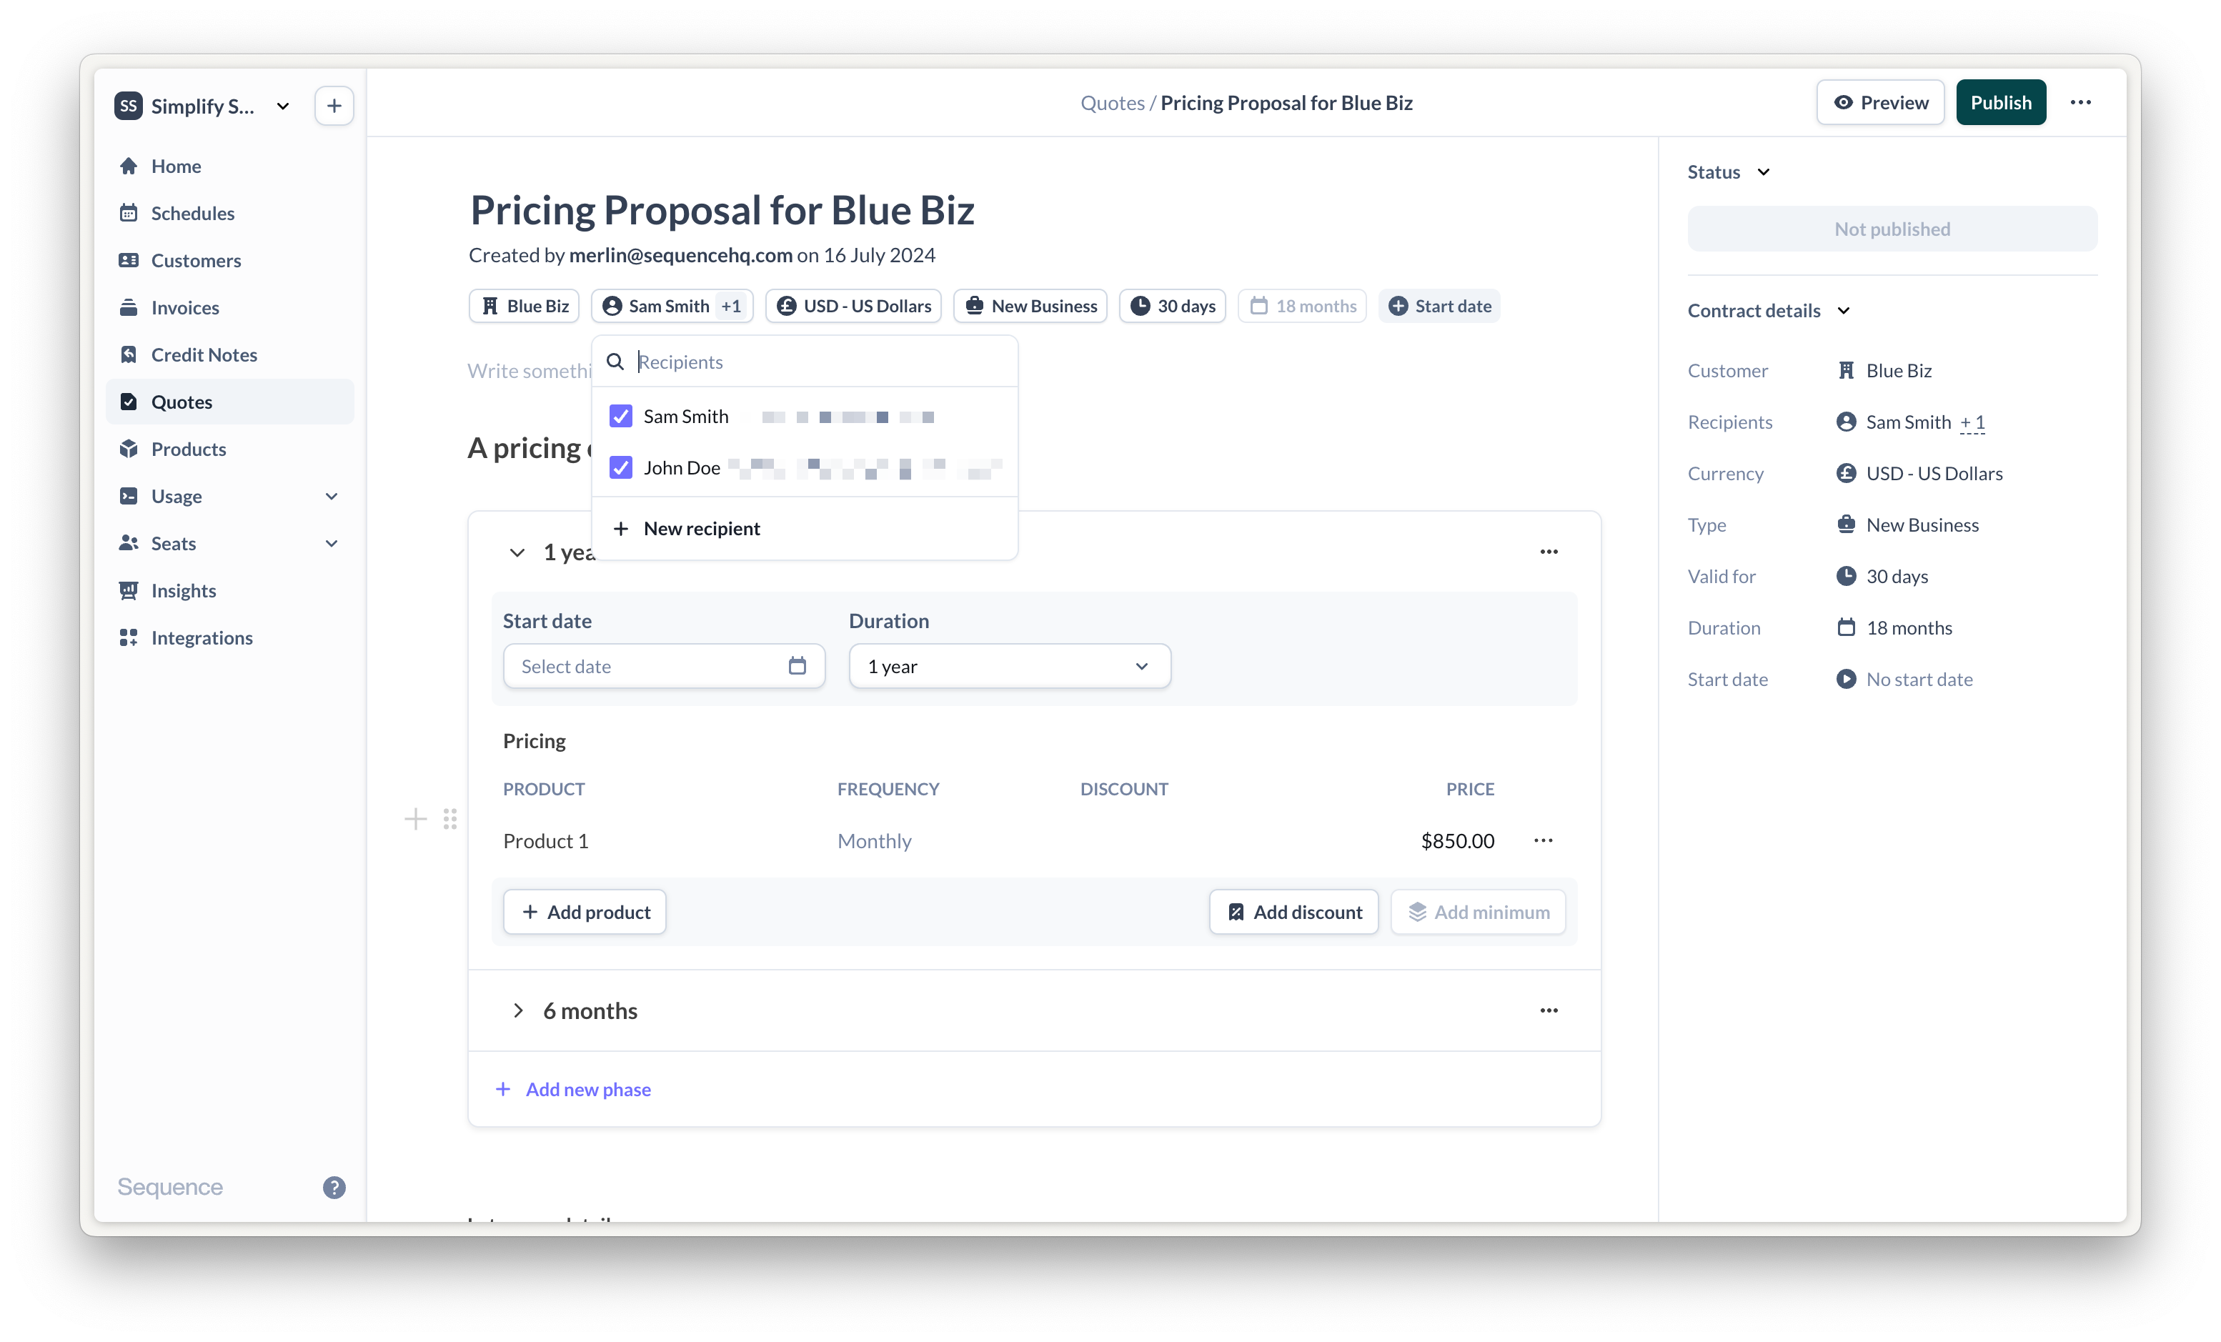
Task: Click Add product button
Action: coord(585,911)
